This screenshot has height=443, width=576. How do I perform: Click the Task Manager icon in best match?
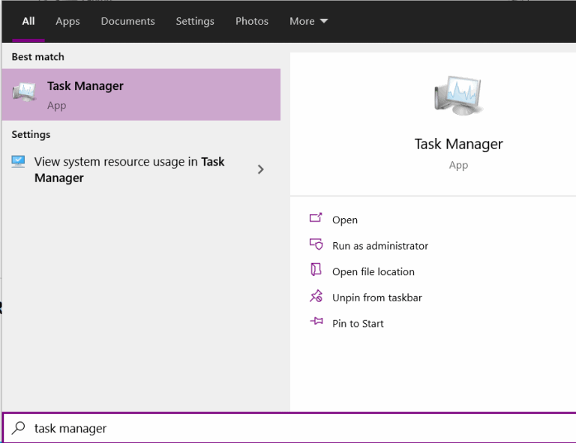click(x=24, y=91)
